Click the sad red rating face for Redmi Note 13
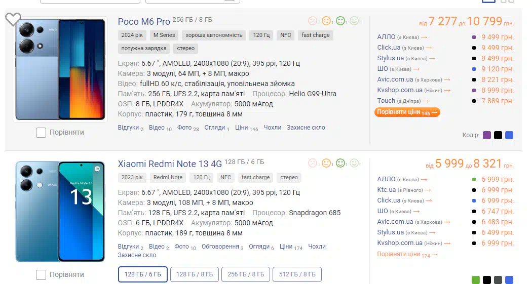The height and width of the screenshot is (284, 532). [312, 164]
